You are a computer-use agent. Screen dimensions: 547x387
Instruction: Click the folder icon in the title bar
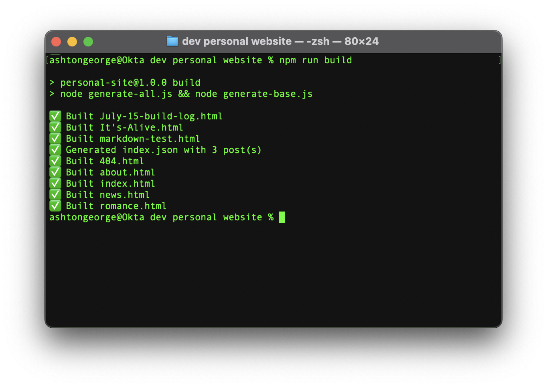point(172,41)
